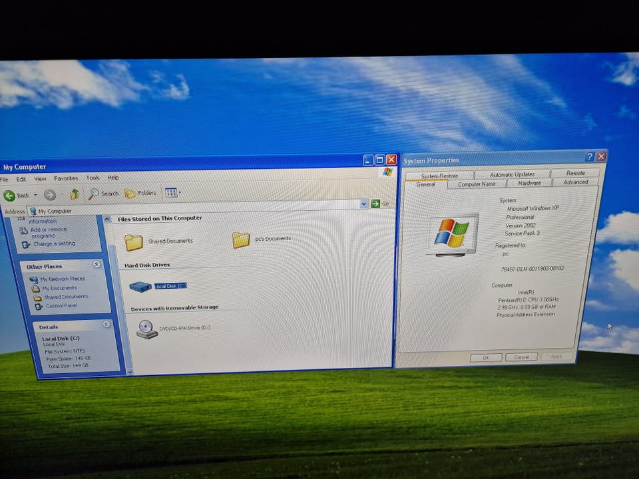Switch to the Computer Name tab
The image size is (639, 479).
click(x=477, y=184)
